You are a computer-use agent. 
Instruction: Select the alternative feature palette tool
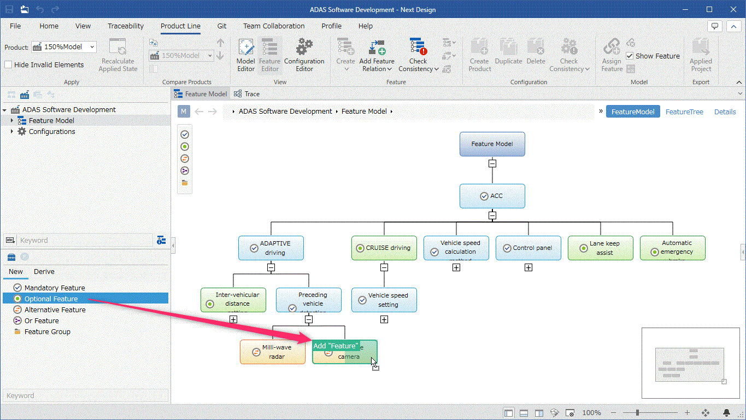(185, 159)
